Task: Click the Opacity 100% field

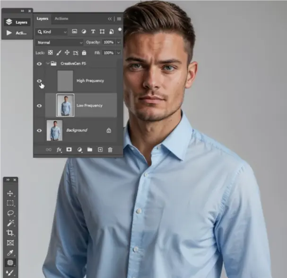Action: point(109,42)
